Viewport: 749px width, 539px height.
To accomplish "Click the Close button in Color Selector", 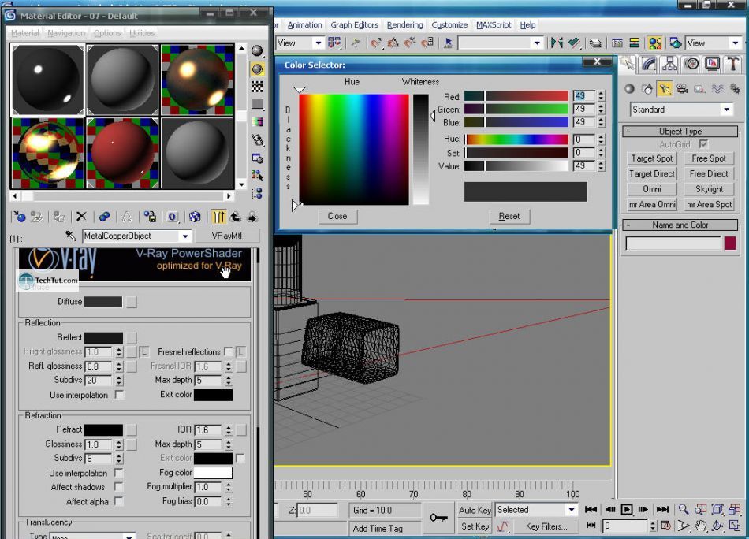I will (337, 216).
